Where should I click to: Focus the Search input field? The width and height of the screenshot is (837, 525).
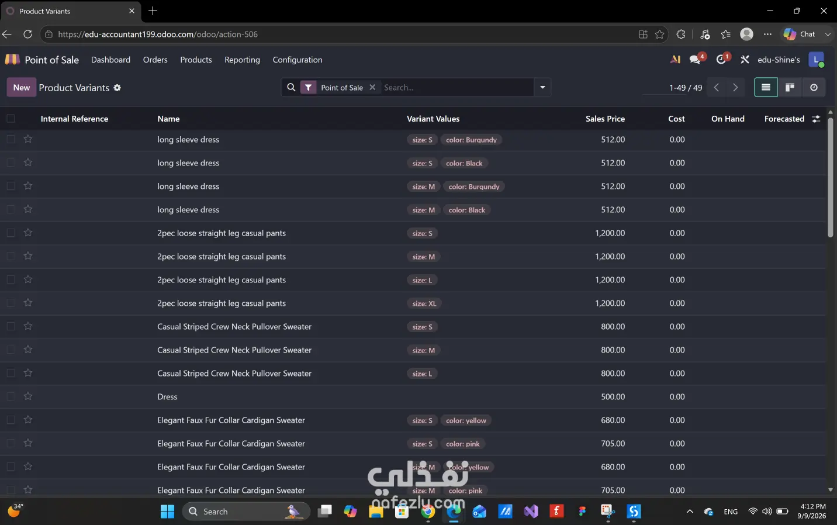[456, 88]
